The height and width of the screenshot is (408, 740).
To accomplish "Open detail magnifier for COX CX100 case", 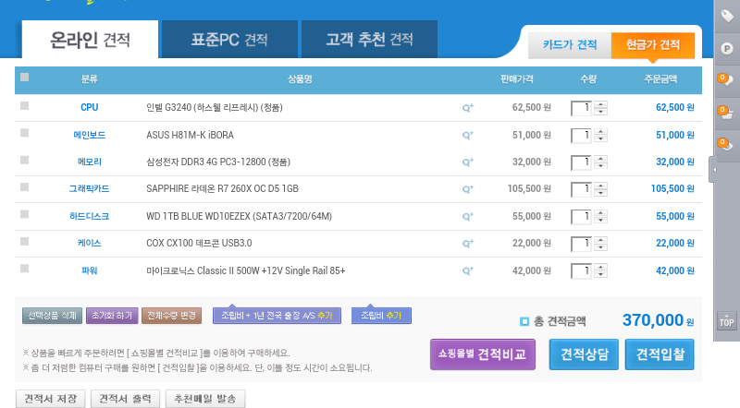I will 468,243.
